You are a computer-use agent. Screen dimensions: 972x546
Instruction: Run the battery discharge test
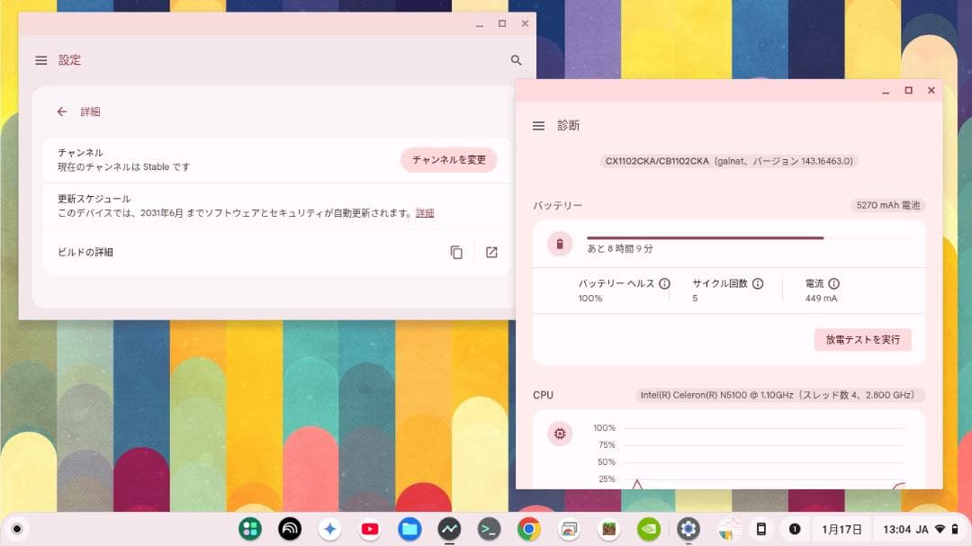point(863,339)
